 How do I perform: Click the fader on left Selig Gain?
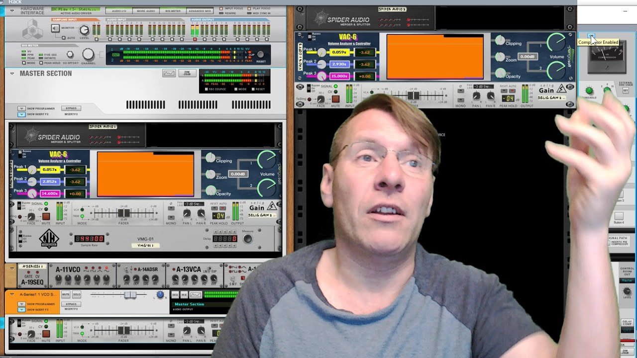click(x=124, y=213)
